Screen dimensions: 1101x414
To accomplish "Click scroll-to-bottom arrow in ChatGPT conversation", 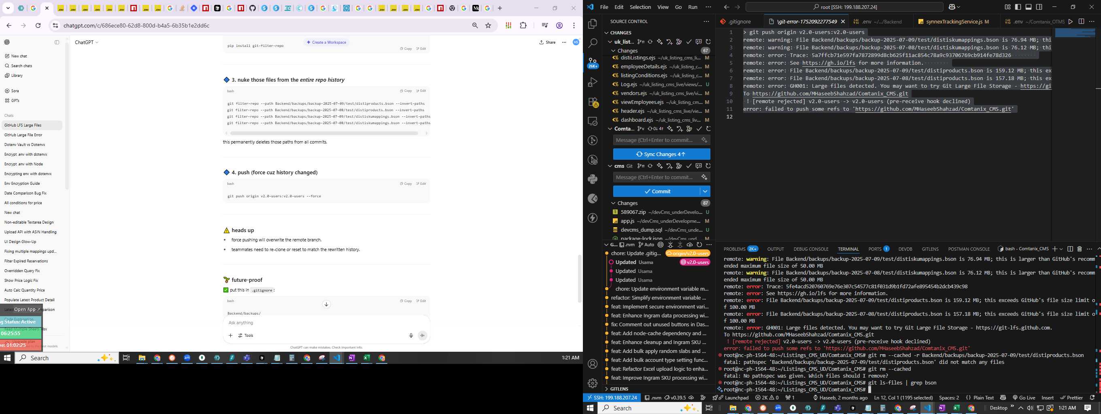I will [326, 304].
